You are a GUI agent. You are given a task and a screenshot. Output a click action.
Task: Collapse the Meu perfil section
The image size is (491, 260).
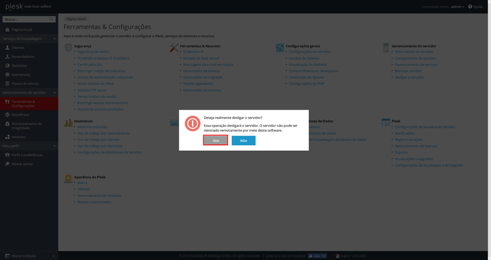[54, 146]
